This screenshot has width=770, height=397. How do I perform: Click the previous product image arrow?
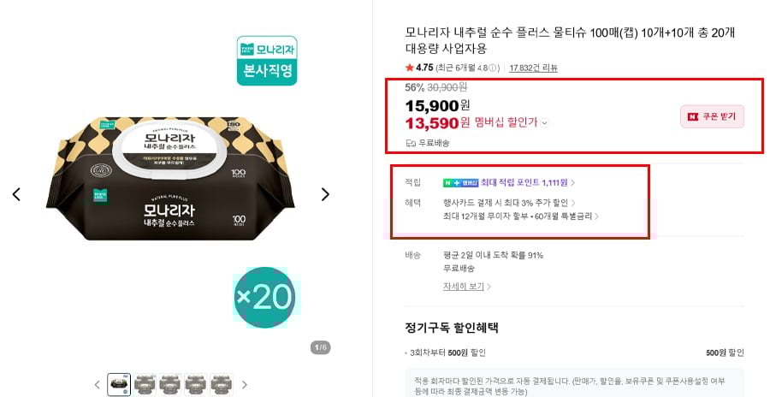pyautogui.click(x=16, y=194)
